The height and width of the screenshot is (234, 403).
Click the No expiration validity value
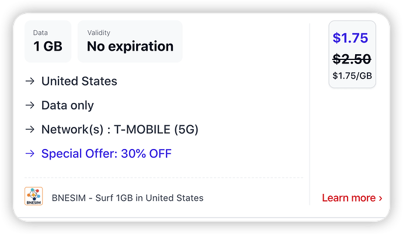(130, 47)
